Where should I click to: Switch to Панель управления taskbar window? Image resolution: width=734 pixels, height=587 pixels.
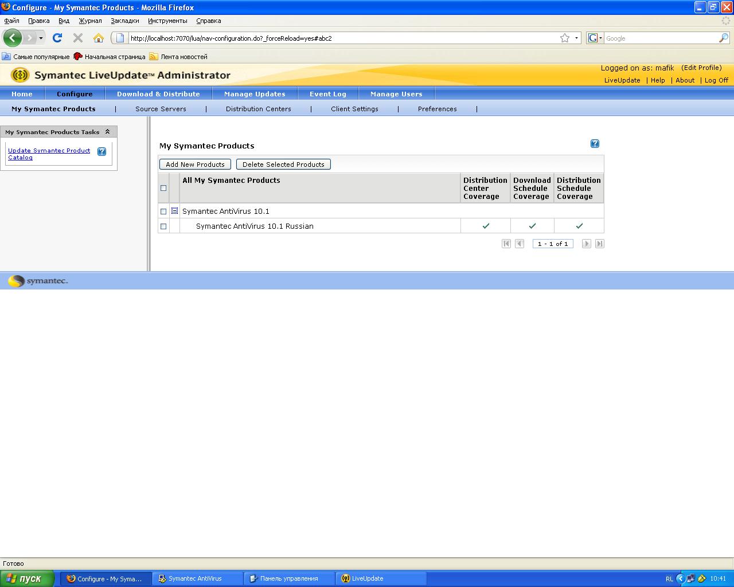[x=289, y=578]
